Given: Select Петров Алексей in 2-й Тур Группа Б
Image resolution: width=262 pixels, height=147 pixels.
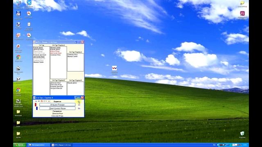Looking at the screenshot, I should pos(56,88).
